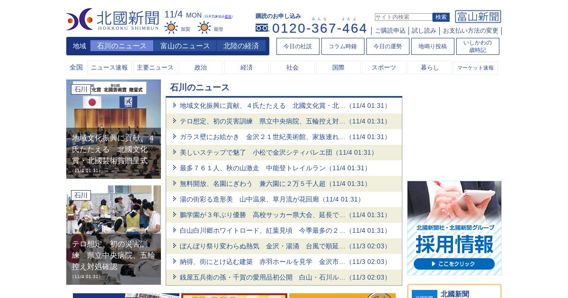
Task: Click ここをクリック button in recruitment banner
Action: tap(454, 264)
